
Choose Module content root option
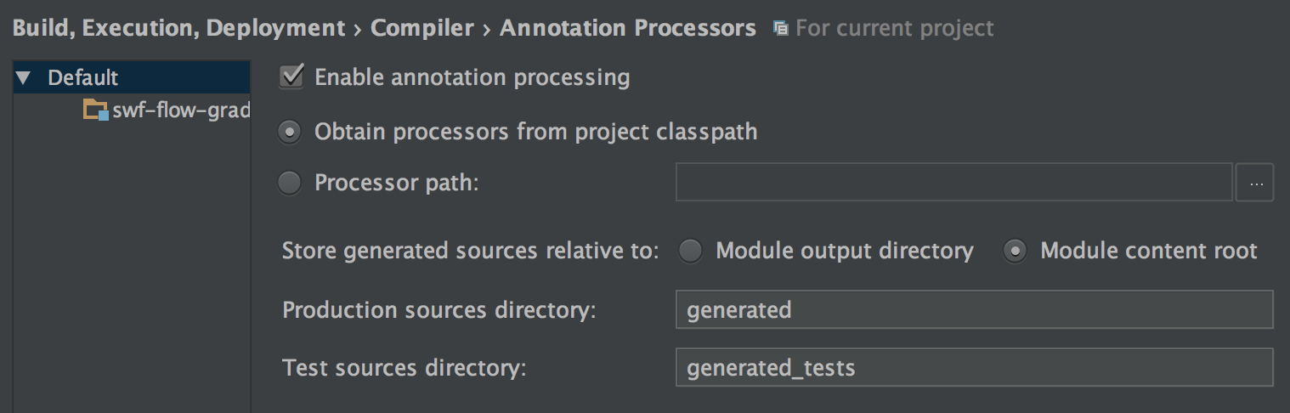(1015, 252)
